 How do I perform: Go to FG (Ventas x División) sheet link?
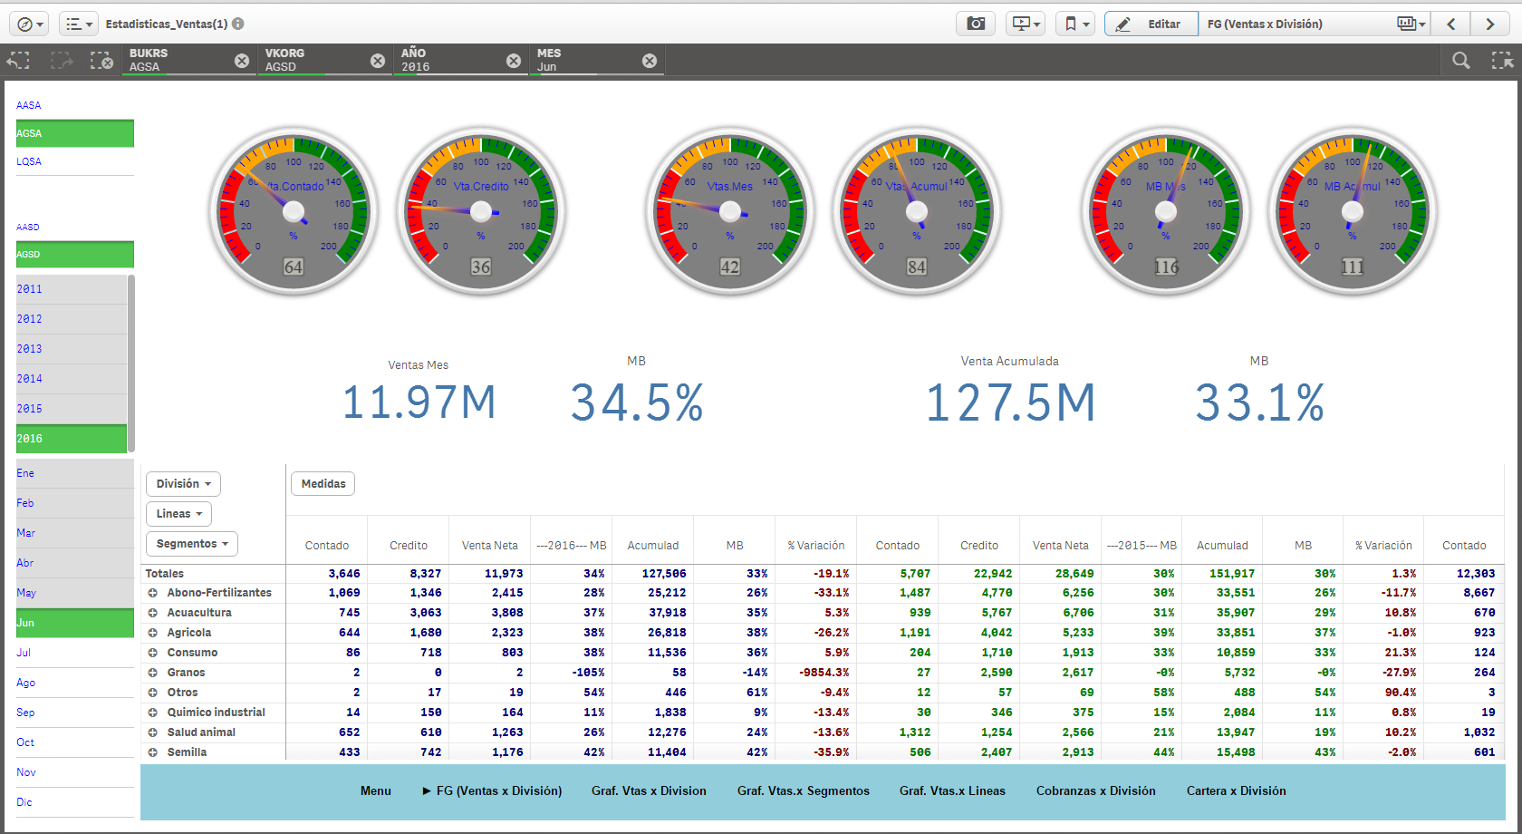click(x=492, y=790)
